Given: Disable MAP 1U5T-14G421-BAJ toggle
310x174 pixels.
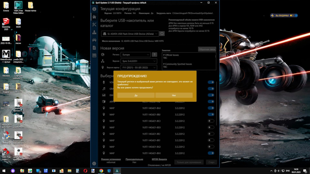Looking at the screenshot, I should click(x=211, y=108).
